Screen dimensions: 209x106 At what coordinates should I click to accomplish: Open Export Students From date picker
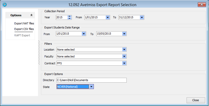click(84, 34)
